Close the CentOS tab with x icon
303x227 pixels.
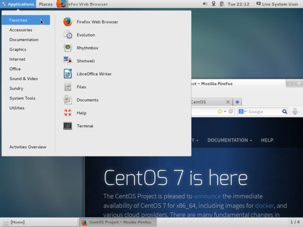(x=228, y=102)
